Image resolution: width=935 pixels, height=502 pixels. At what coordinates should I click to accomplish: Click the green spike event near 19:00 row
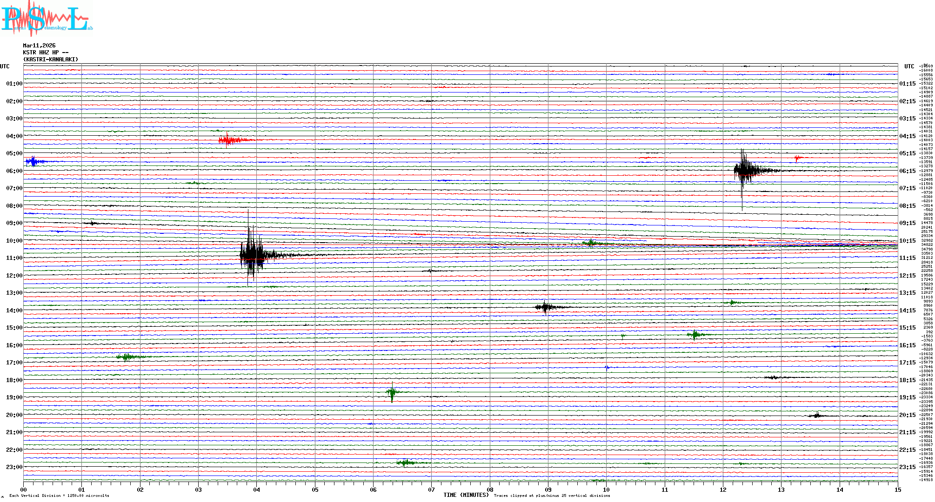click(x=392, y=392)
